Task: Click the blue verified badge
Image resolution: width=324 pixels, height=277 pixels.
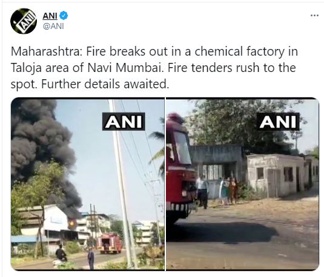Action: pos(64,16)
